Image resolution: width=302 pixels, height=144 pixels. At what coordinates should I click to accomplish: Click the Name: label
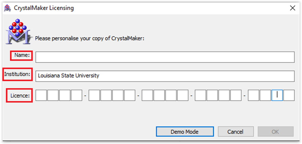[22, 55]
